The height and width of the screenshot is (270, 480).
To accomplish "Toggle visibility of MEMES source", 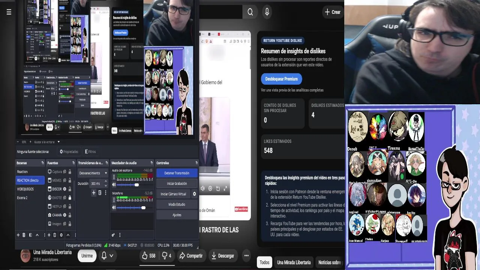I will (x=64, y=180).
